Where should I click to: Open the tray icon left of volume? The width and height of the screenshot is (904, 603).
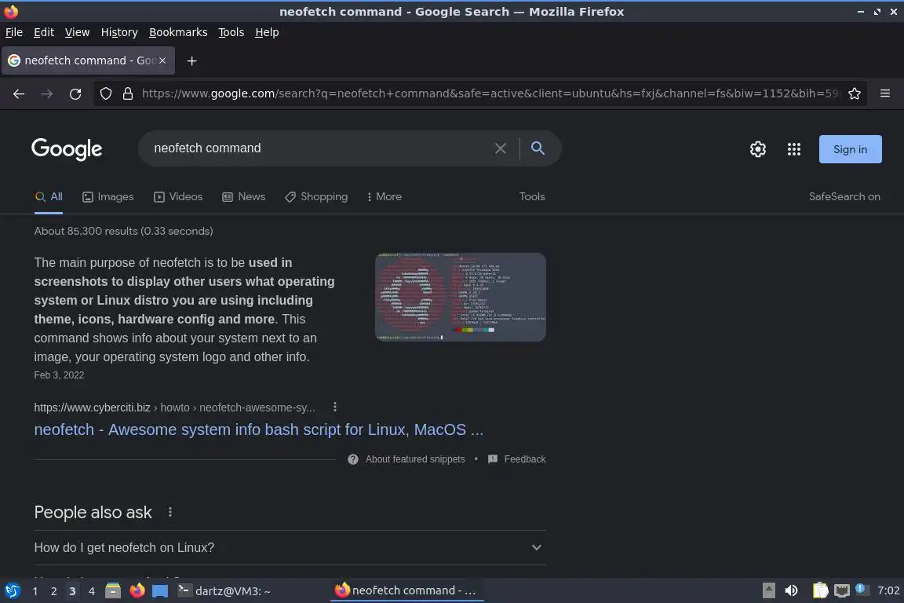pos(768,590)
